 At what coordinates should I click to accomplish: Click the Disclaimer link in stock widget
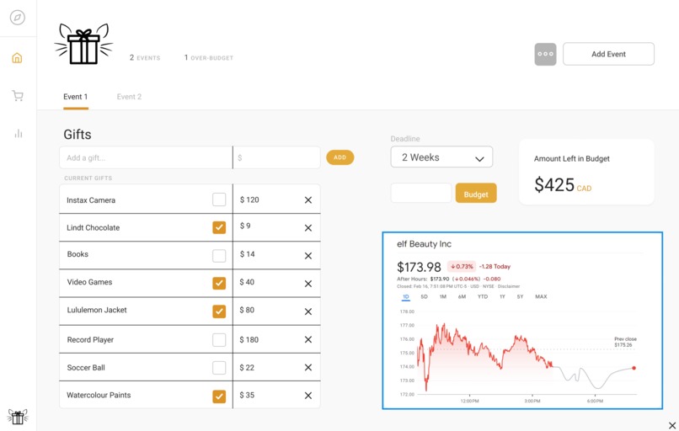tap(508, 286)
